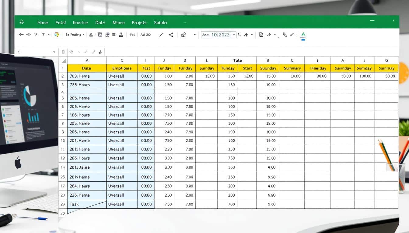The height and width of the screenshot is (233, 409).
Task: Click the font color A swatch
Action: pyautogui.click(x=303, y=35)
